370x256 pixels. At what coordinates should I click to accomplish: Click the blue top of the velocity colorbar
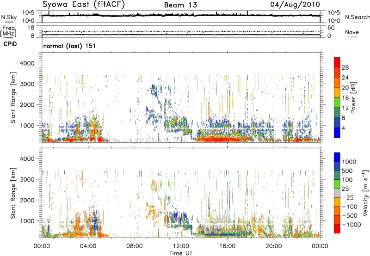click(x=337, y=157)
